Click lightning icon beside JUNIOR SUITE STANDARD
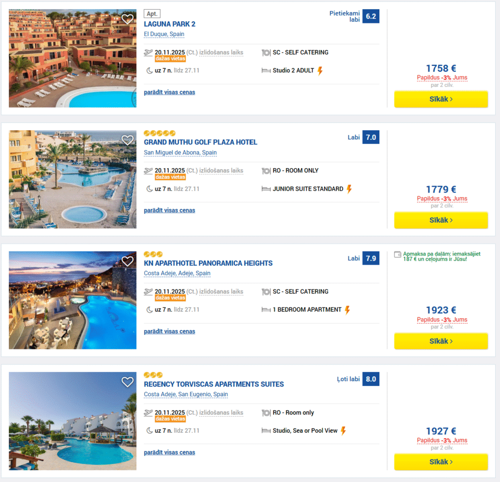500x482 pixels. [349, 189]
